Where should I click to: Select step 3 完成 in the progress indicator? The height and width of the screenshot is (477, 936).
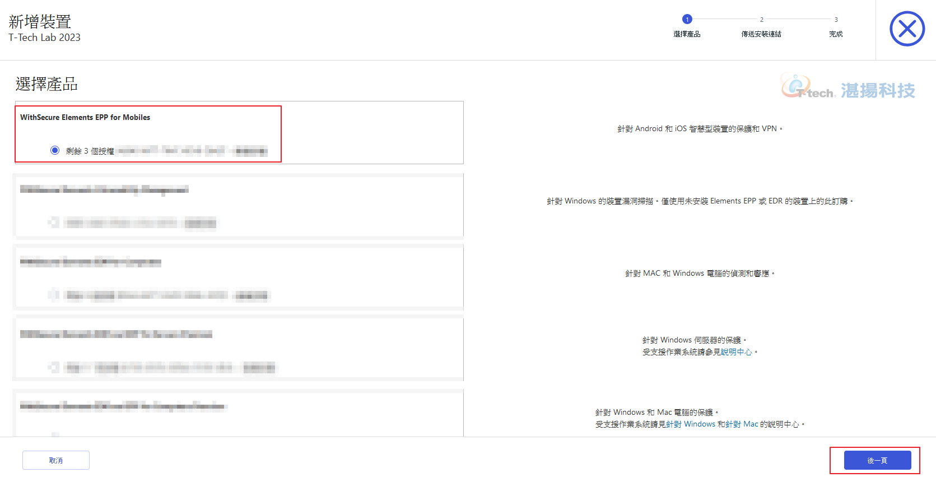pyautogui.click(x=836, y=26)
